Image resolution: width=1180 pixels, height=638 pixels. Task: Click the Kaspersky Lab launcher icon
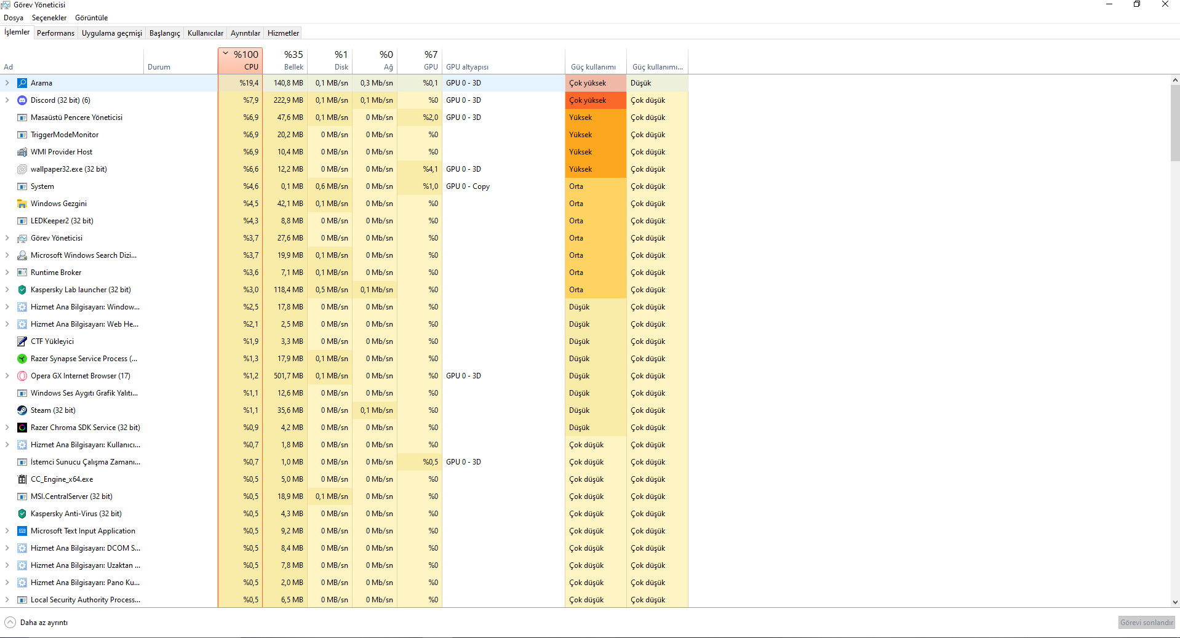[x=22, y=289]
